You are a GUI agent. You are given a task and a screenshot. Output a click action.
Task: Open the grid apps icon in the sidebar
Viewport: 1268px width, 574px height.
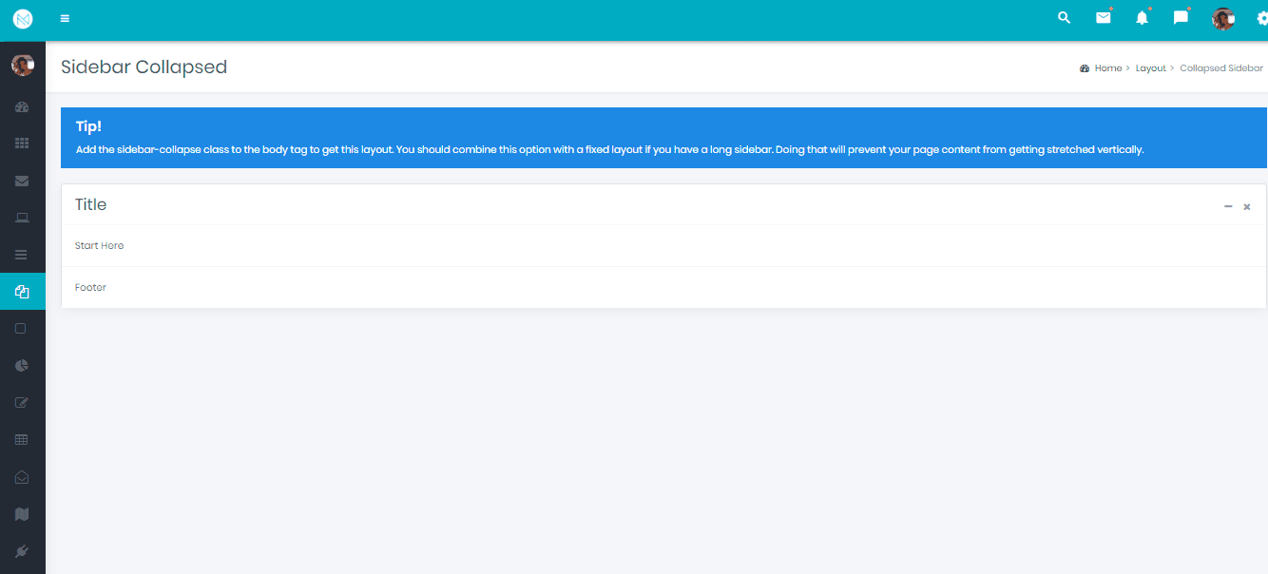tap(22, 143)
